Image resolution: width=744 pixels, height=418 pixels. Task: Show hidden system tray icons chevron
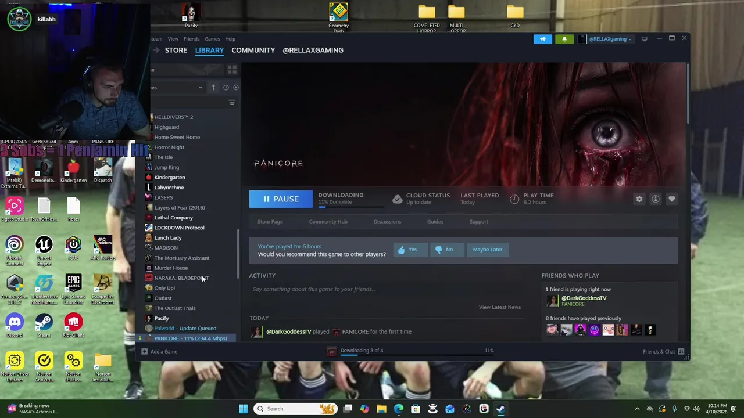point(637,409)
